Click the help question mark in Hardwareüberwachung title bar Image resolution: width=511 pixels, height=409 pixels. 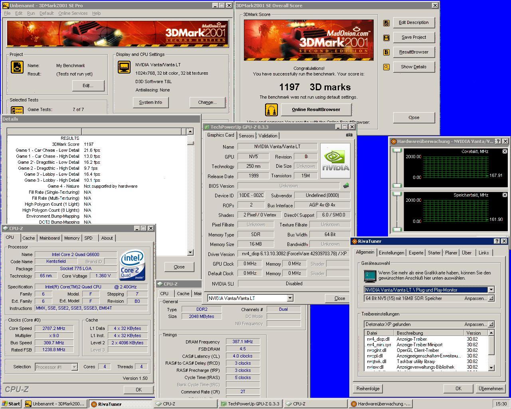[x=498, y=141]
